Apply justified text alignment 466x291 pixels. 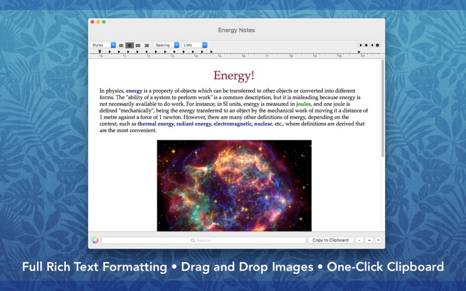[x=138, y=45]
